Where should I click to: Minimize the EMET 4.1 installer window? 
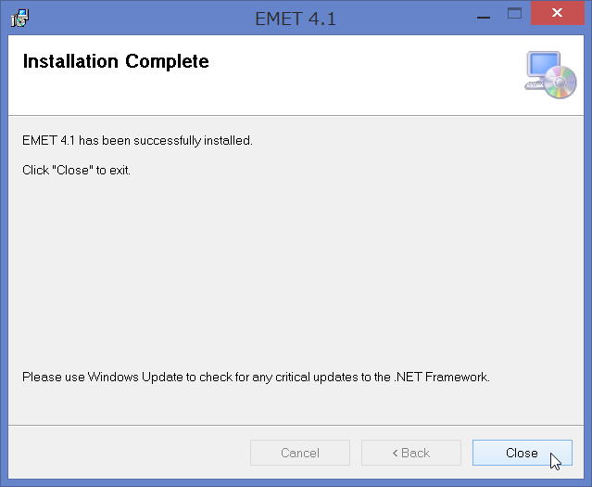[484, 18]
